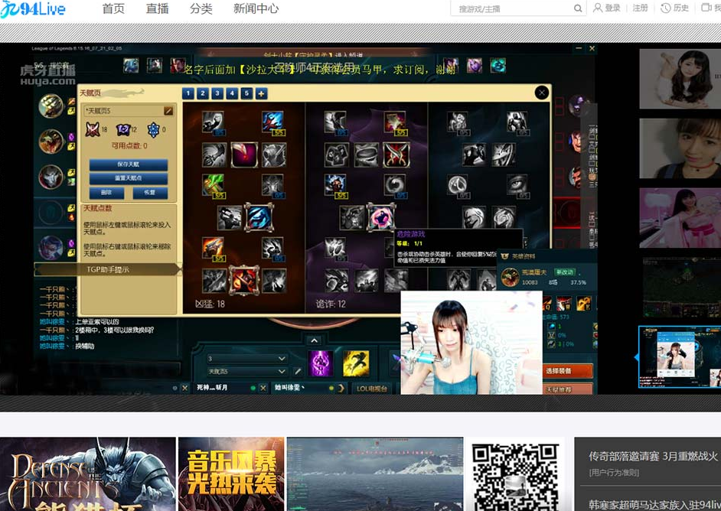
Task: Click the 94Live logo
Action: click(34, 9)
